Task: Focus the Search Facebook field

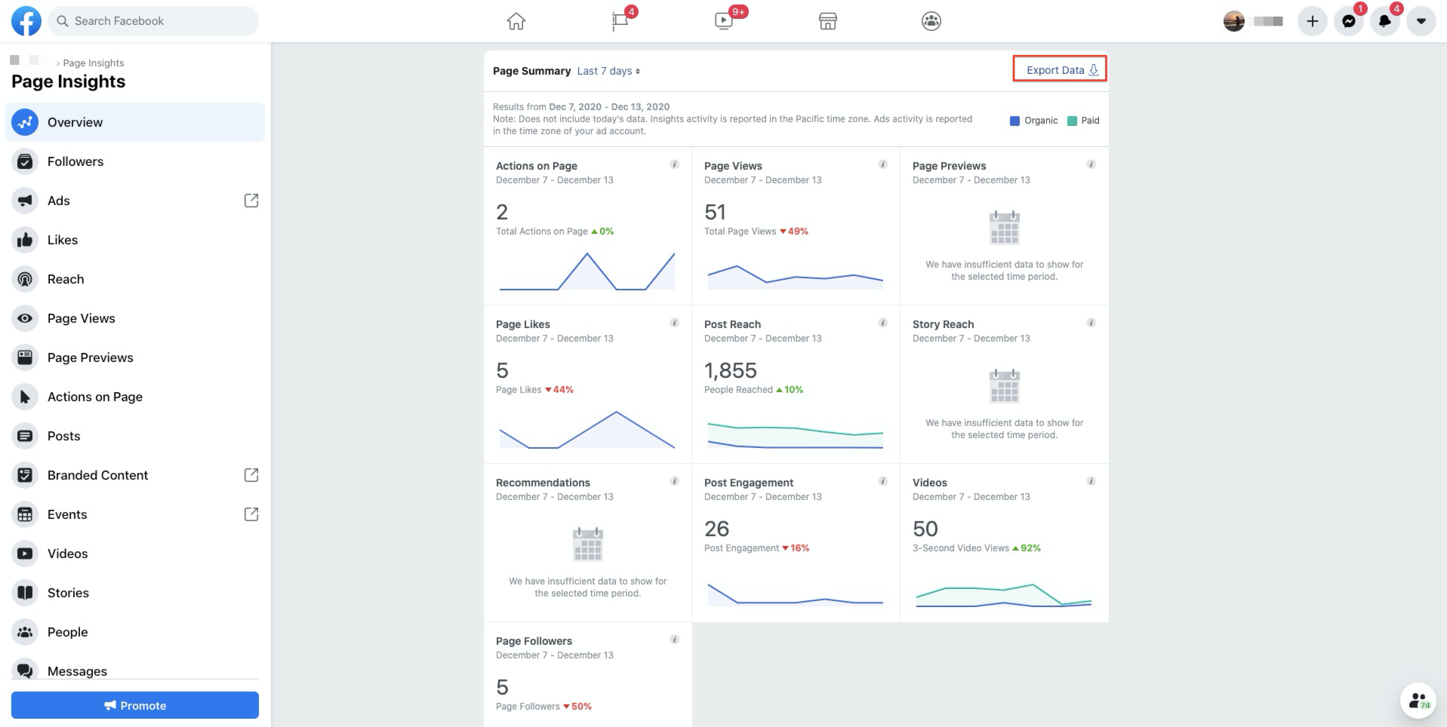Action: click(x=154, y=21)
